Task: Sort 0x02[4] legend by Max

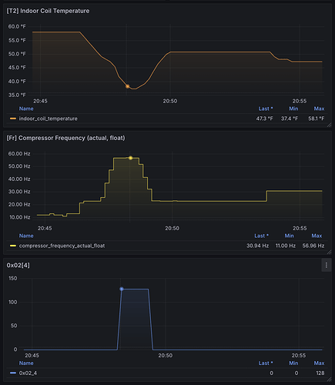Action: tap(319, 363)
